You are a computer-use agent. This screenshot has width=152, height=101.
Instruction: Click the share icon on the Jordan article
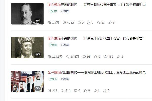[x=105, y=90]
